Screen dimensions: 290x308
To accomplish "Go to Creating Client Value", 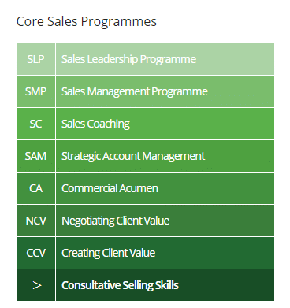I will click(108, 253).
